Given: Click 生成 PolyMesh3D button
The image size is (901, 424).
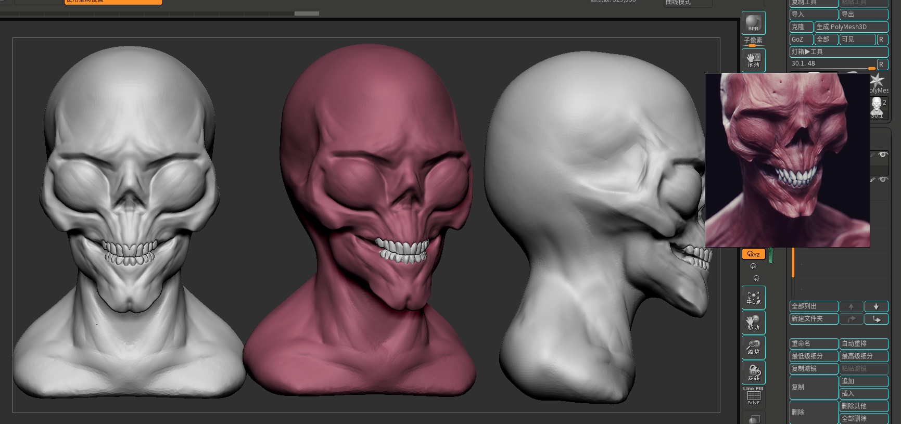Looking at the screenshot, I should [x=852, y=27].
